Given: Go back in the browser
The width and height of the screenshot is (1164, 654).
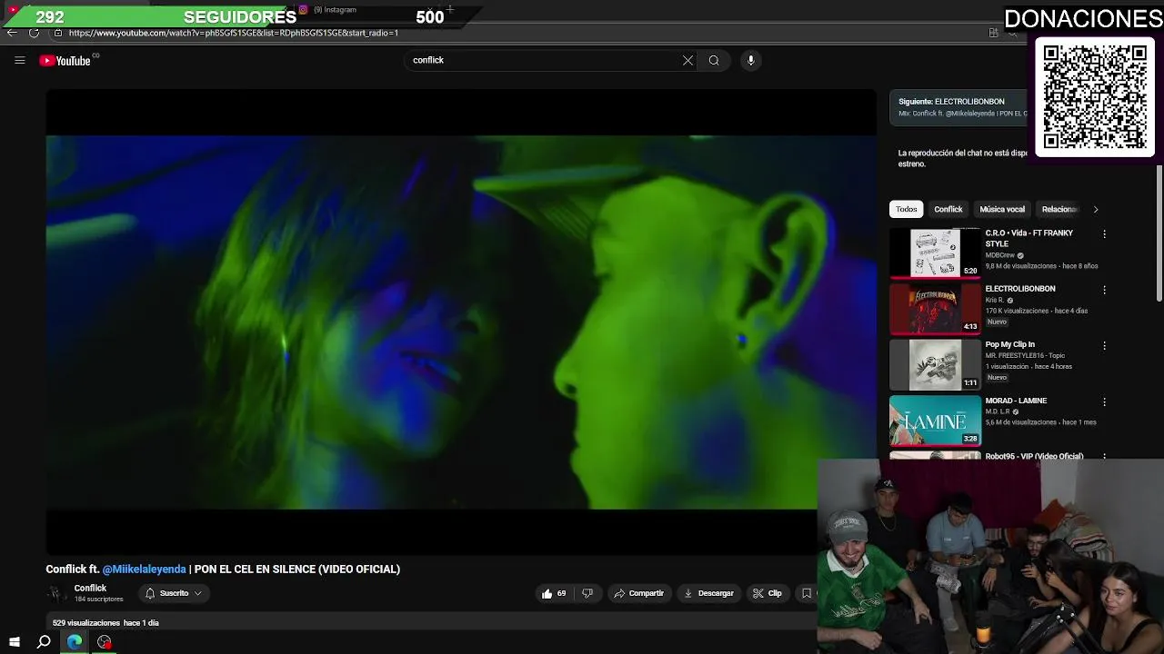Looking at the screenshot, I should click(x=12, y=33).
